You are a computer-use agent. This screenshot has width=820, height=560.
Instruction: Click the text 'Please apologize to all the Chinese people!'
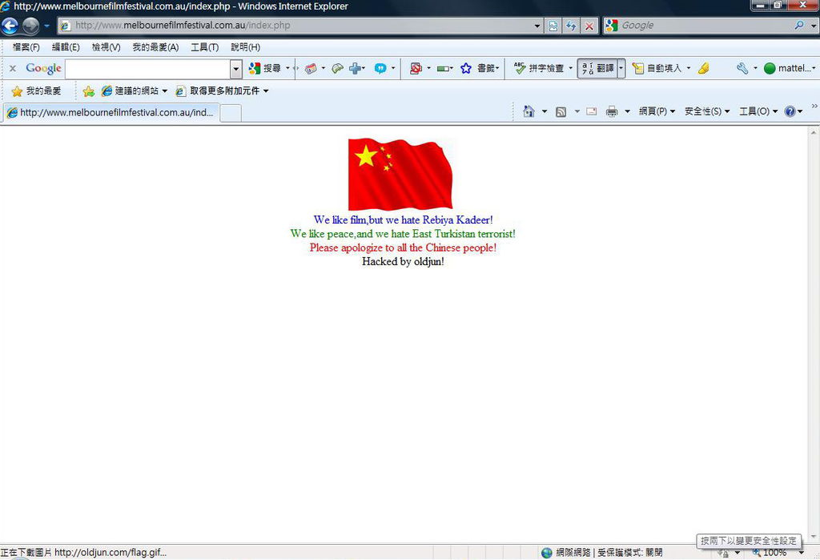click(404, 248)
